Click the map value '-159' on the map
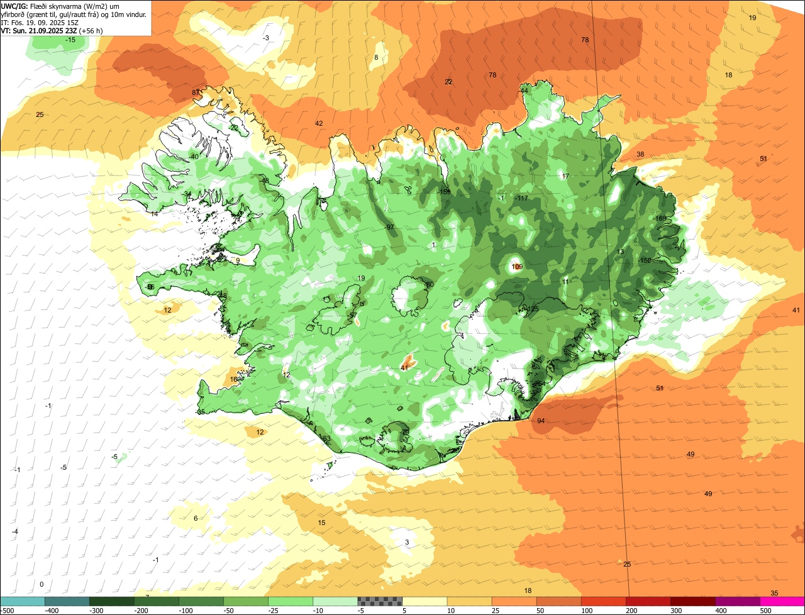 [x=444, y=192]
